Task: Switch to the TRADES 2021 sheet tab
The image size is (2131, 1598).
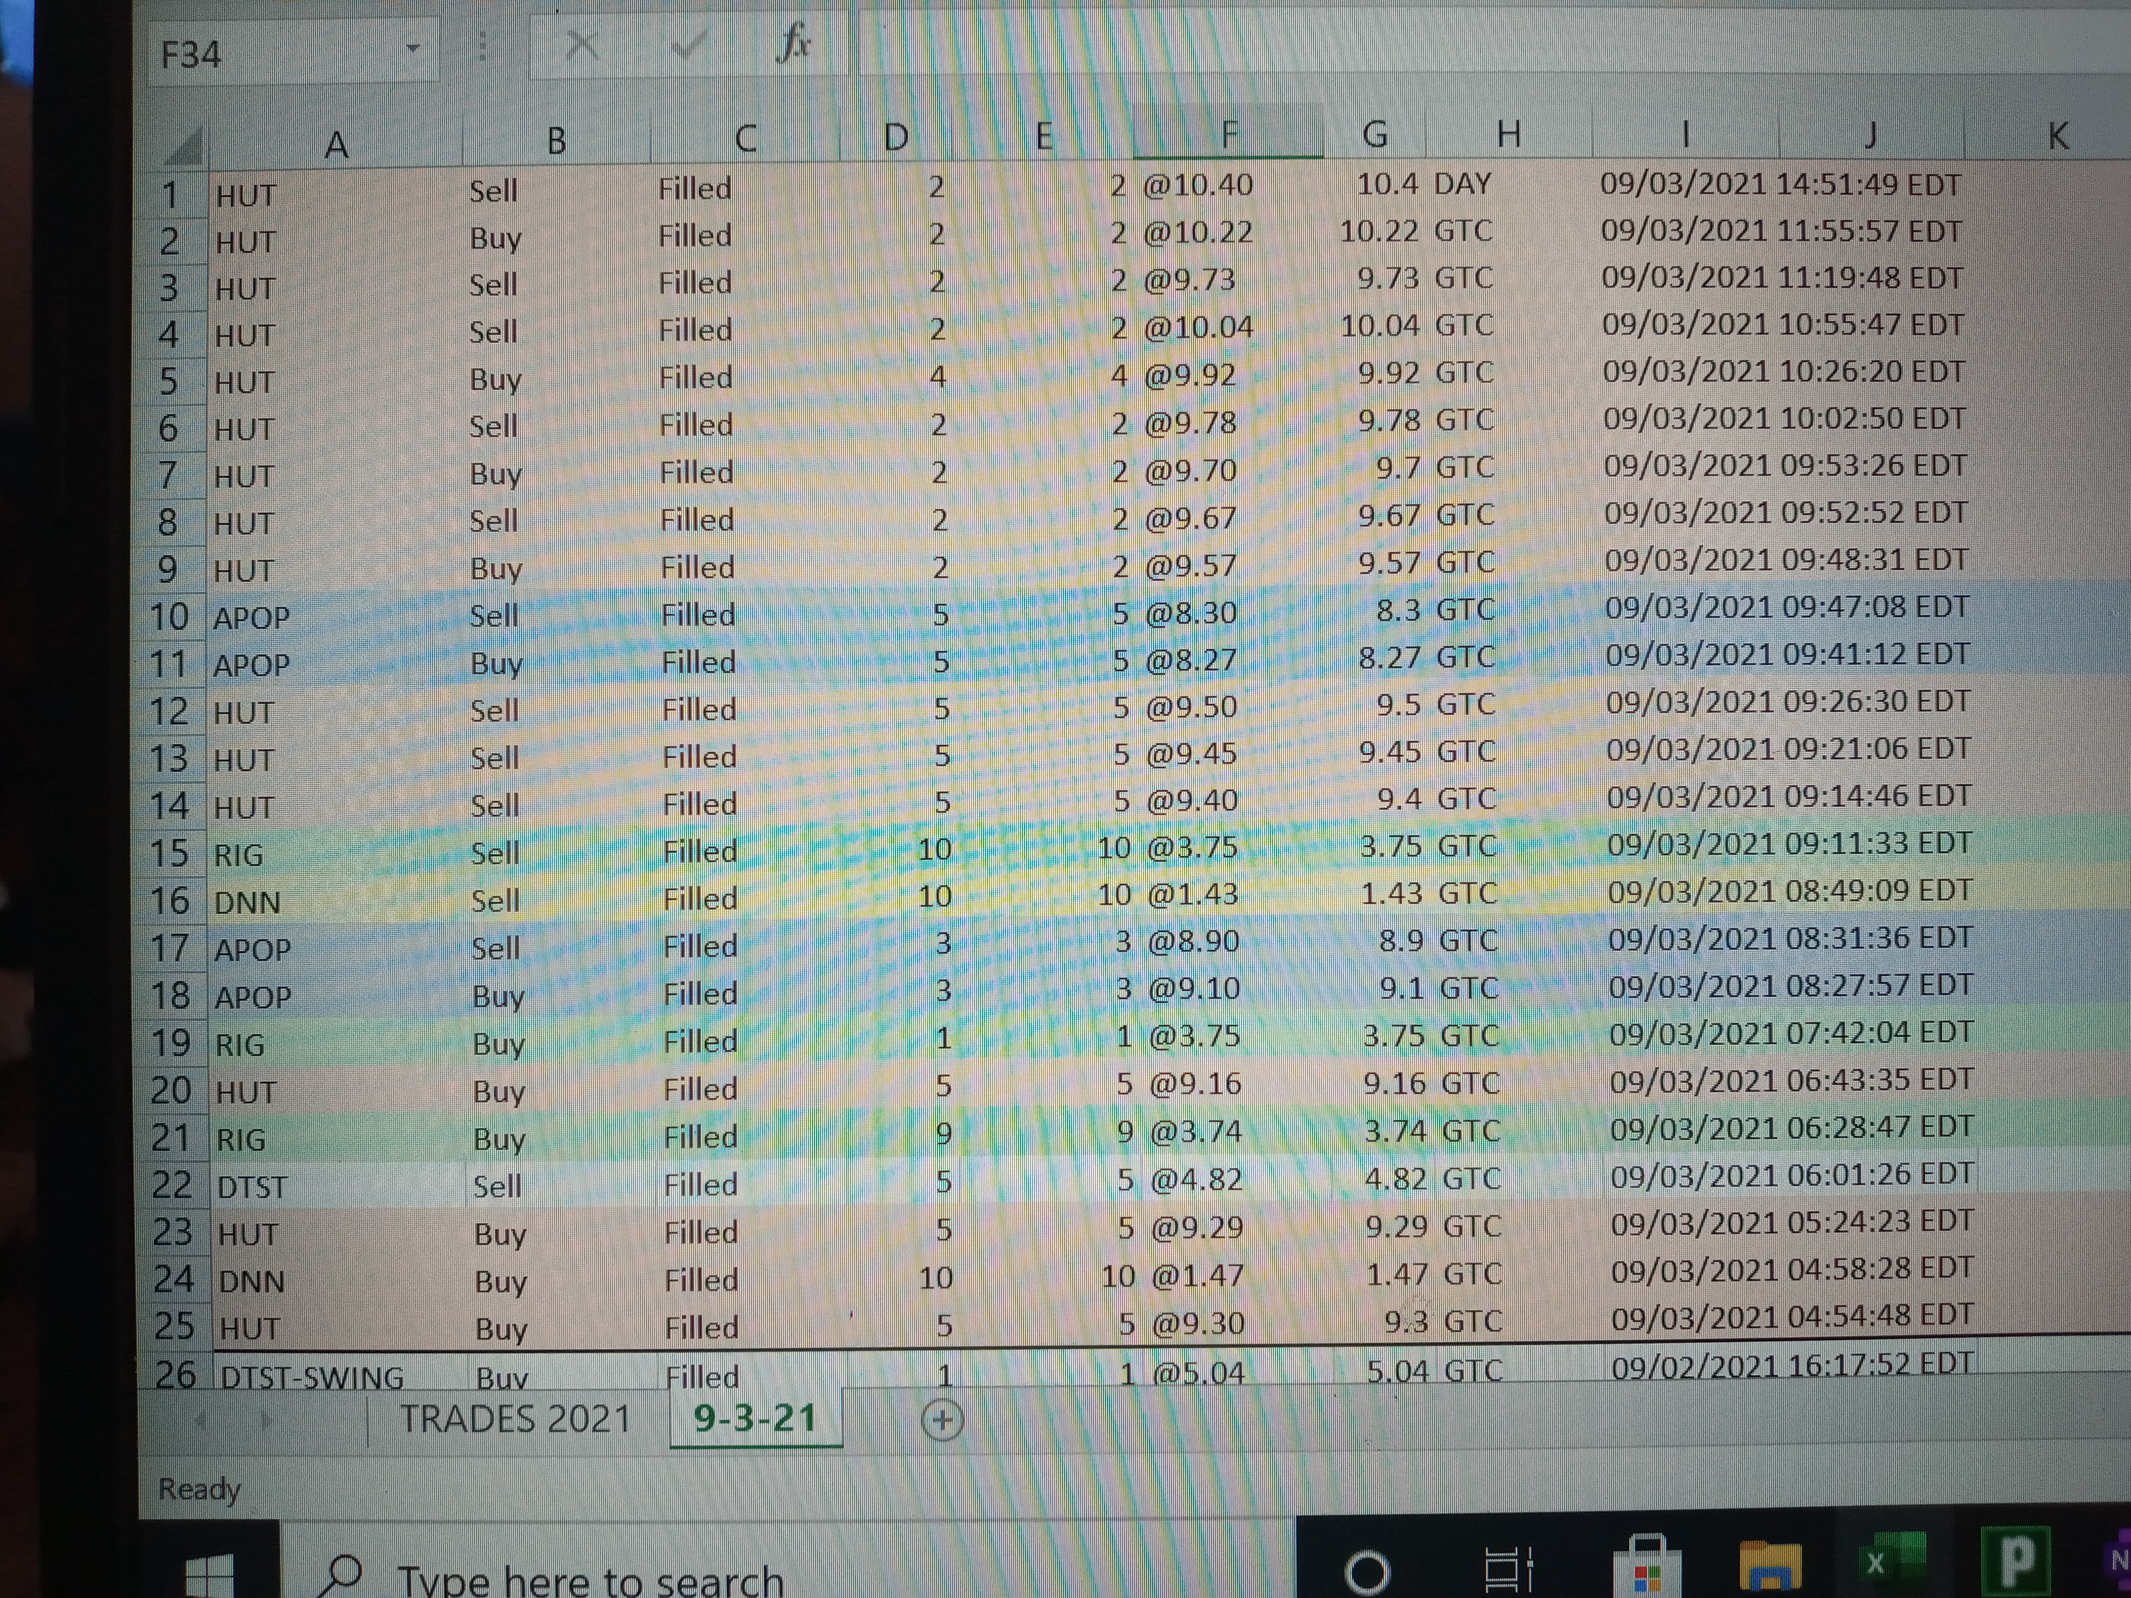Action: (x=515, y=1419)
